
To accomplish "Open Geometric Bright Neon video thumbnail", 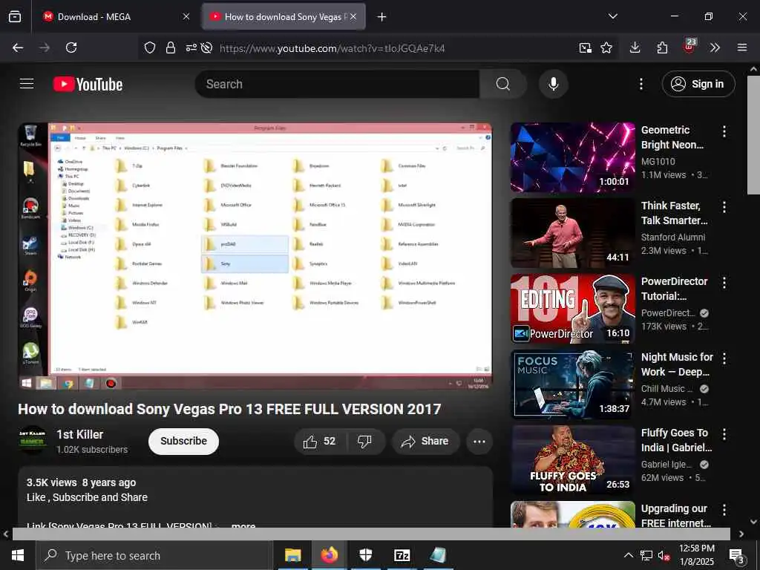I will pos(572,157).
